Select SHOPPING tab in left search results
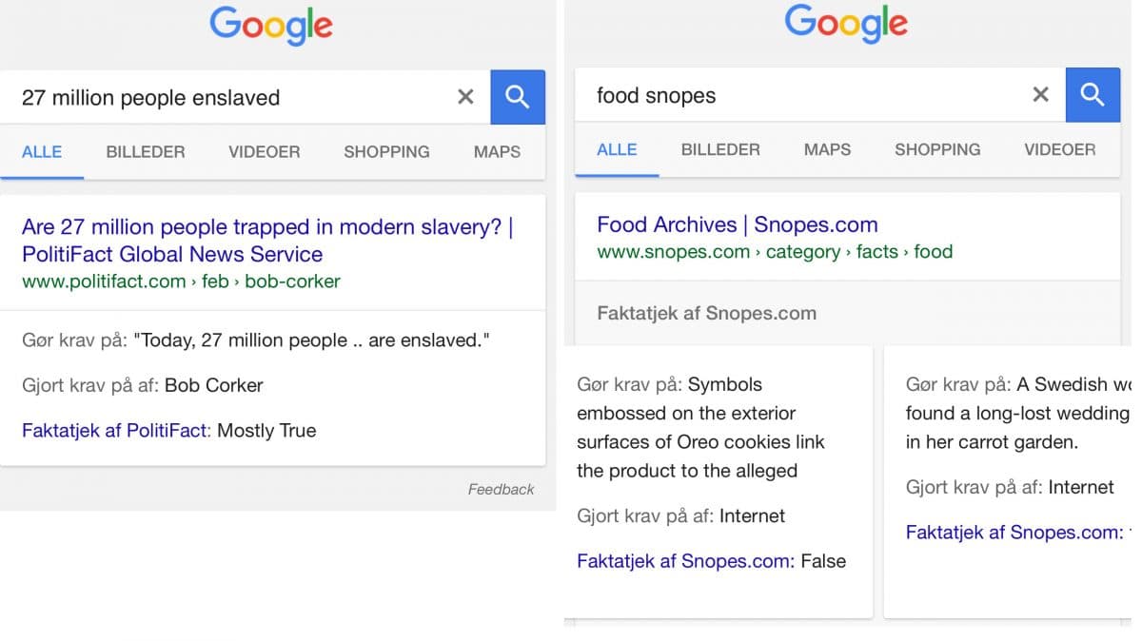The width and height of the screenshot is (1142, 641). coord(386,152)
